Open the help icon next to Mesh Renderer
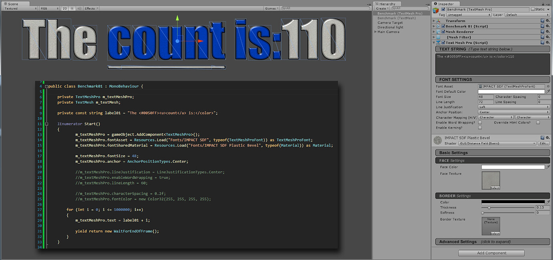This screenshot has height=260, width=553. (x=543, y=31)
